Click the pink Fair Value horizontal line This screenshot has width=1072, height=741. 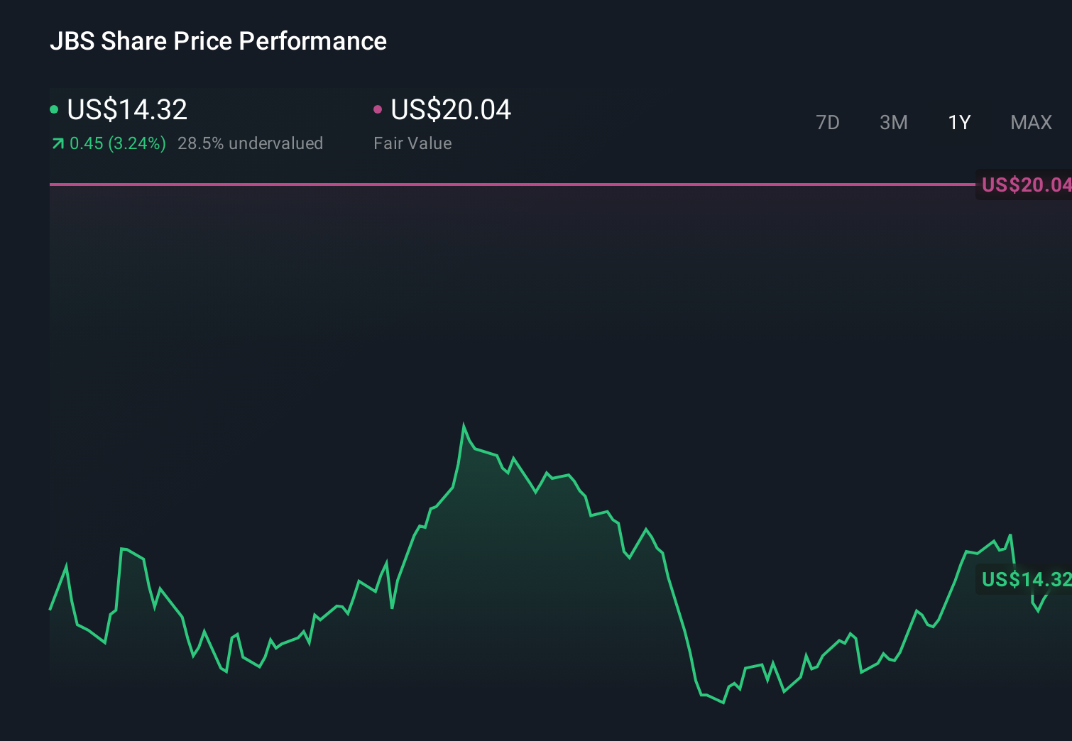coord(497,184)
